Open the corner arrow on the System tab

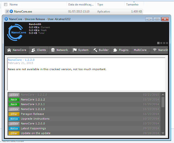89,53
